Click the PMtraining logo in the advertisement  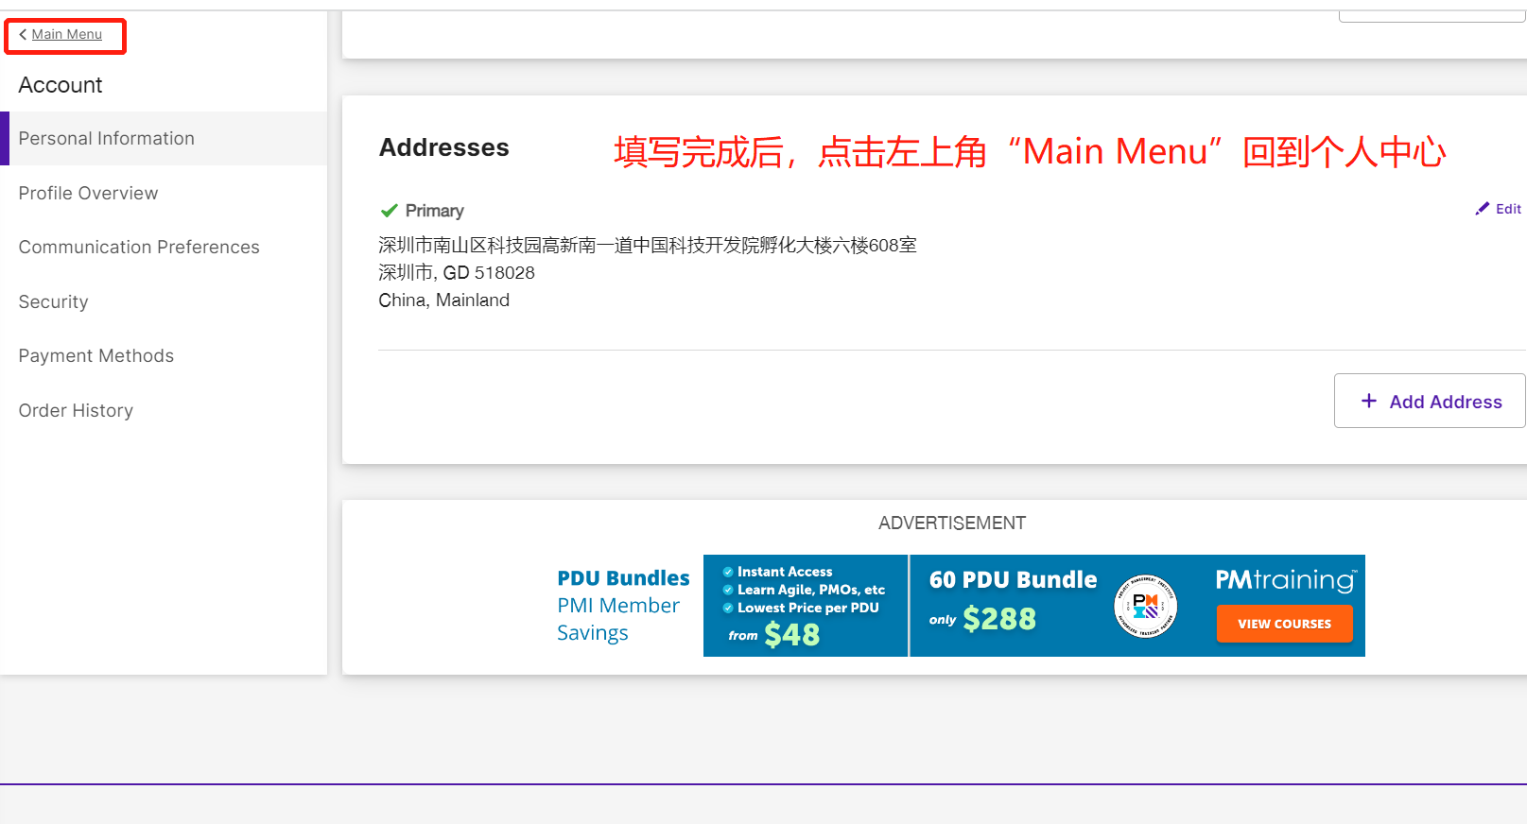pyautogui.click(x=1286, y=579)
